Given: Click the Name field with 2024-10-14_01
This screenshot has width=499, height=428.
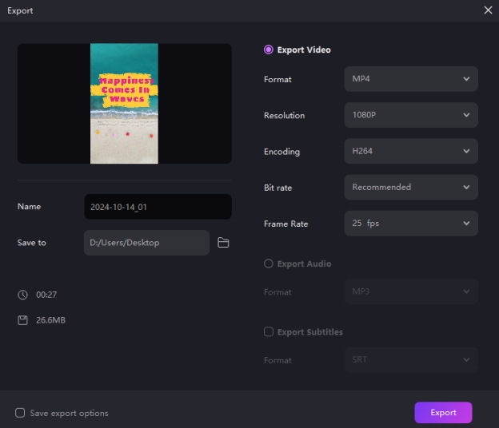Looking at the screenshot, I should click(158, 207).
